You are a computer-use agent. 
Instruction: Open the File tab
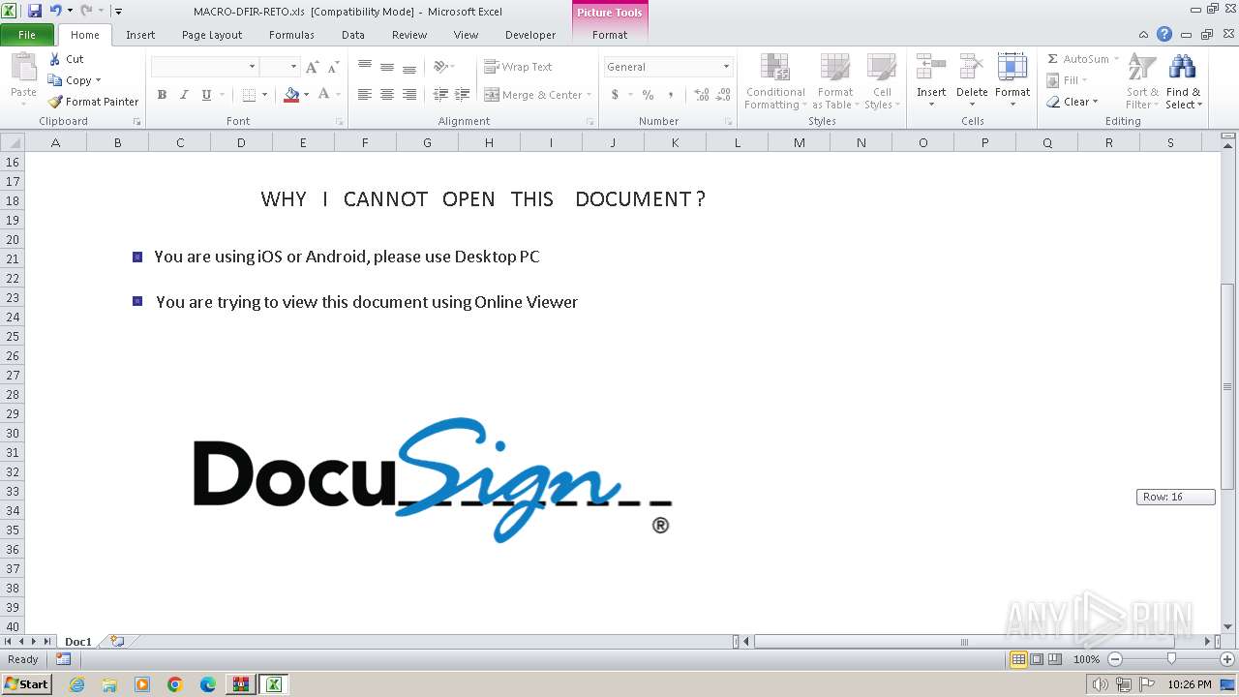[27, 35]
